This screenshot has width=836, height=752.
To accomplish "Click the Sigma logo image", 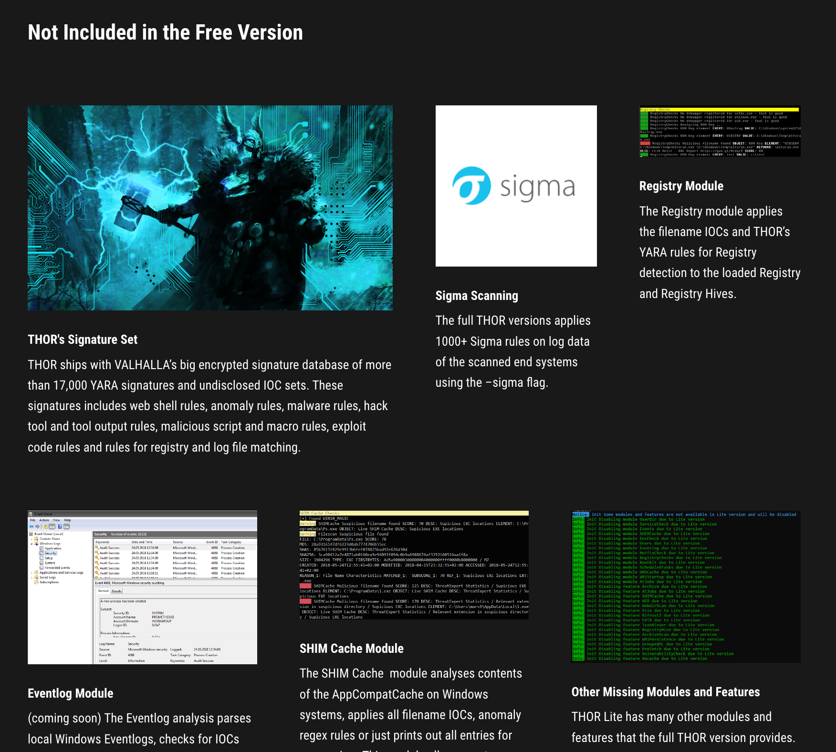I will pyautogui.click(x=516, y=186).
